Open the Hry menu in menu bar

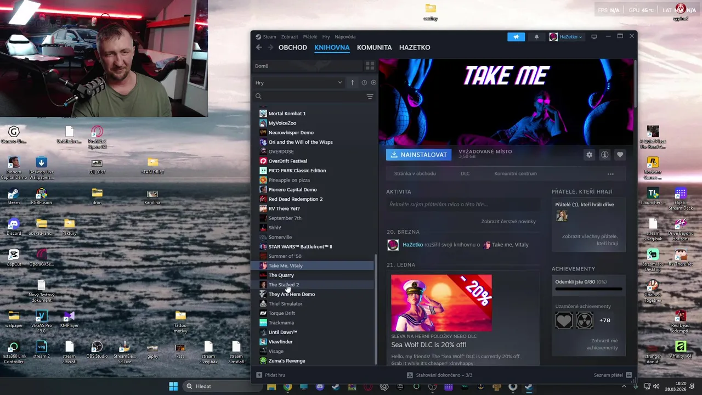point(326,37)
